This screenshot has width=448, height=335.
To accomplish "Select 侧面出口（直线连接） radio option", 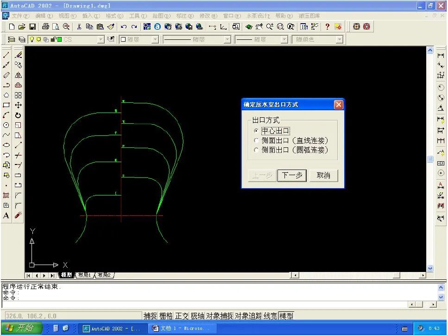I will (256, 140).
